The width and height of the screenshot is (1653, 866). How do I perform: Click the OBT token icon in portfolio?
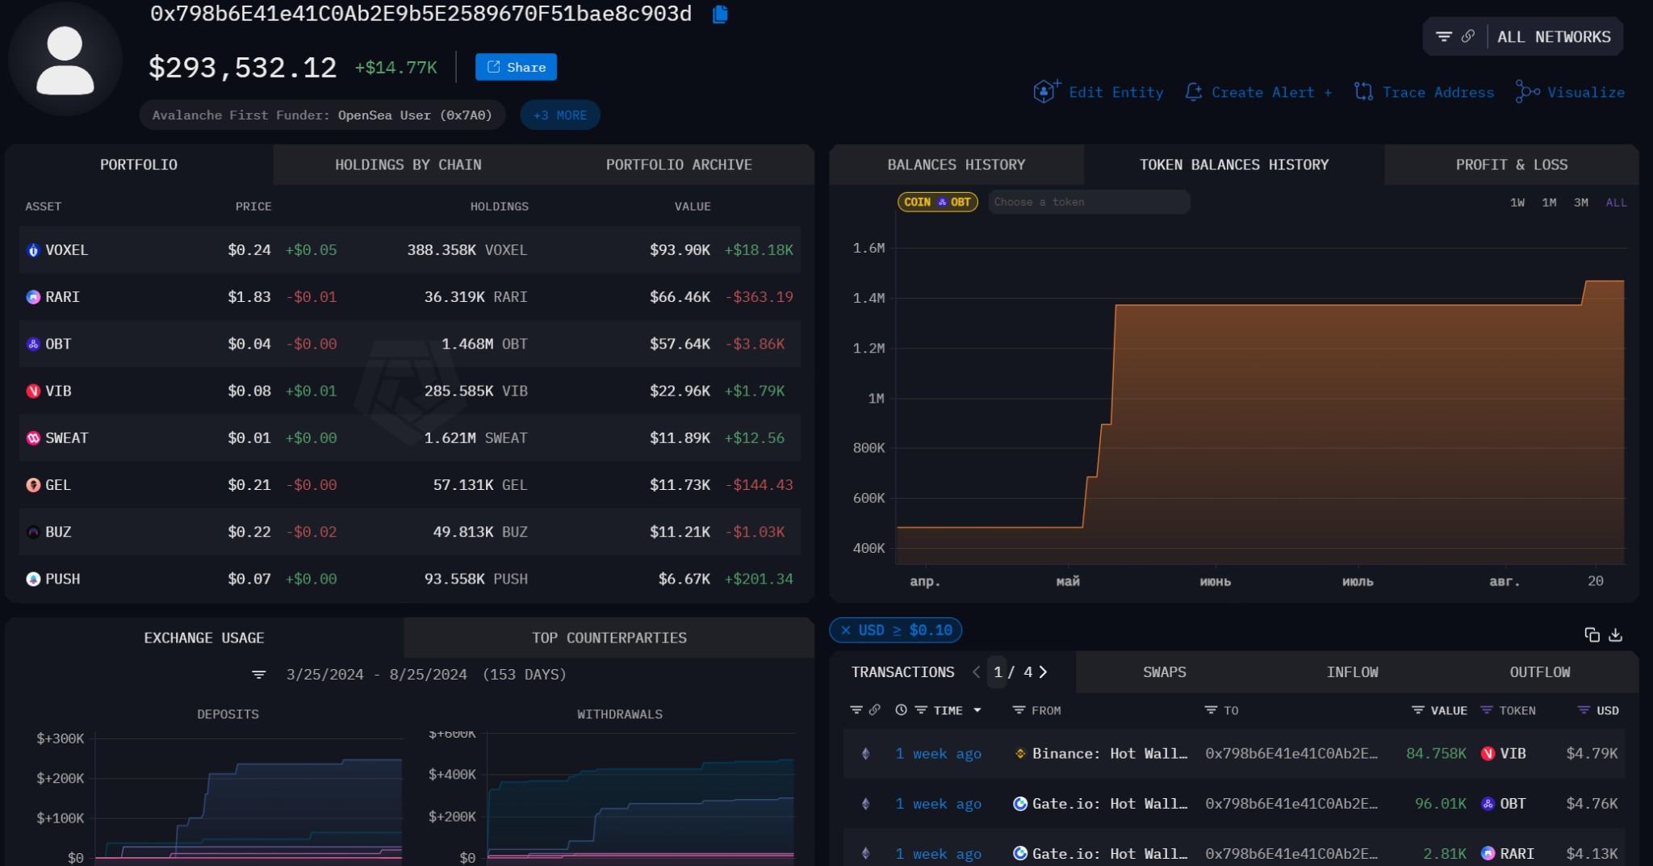click(x=33, y=344)
